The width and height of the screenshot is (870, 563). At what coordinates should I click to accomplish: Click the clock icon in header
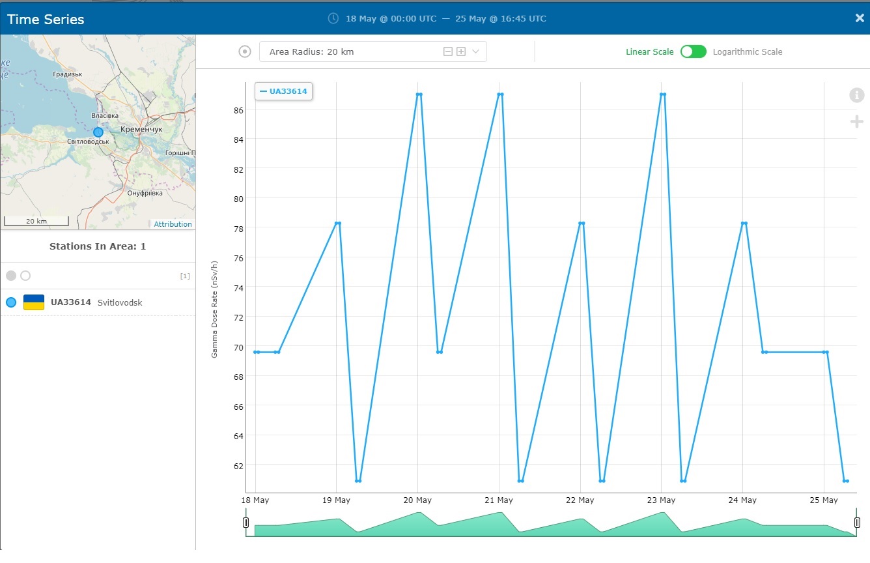coord(333,18)
